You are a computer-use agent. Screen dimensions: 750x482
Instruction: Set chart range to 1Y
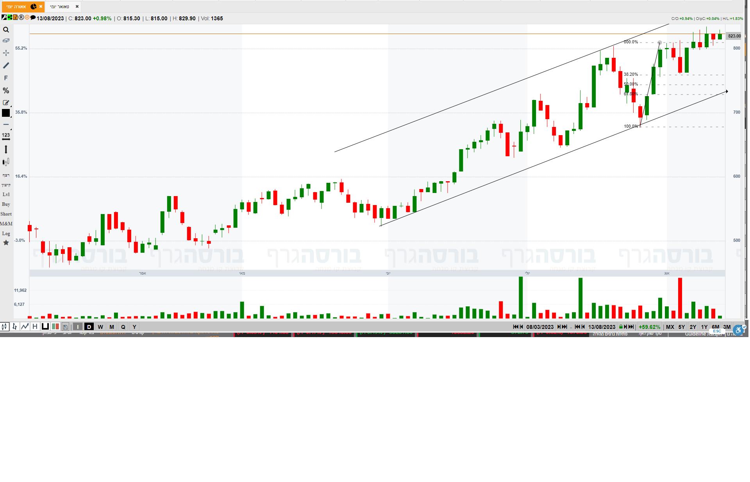pyautogui.click(x=704, y=327)
